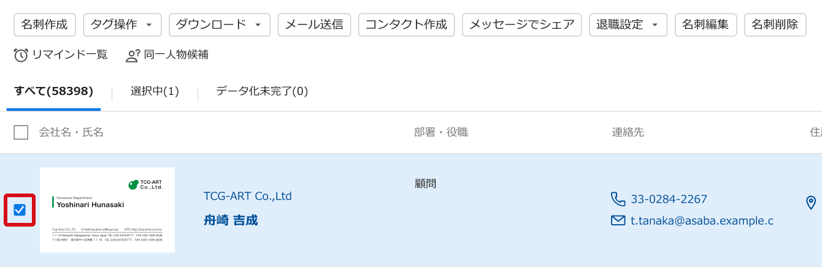
Task: Click the TCG-ART logo on the card
Action: 145,184
